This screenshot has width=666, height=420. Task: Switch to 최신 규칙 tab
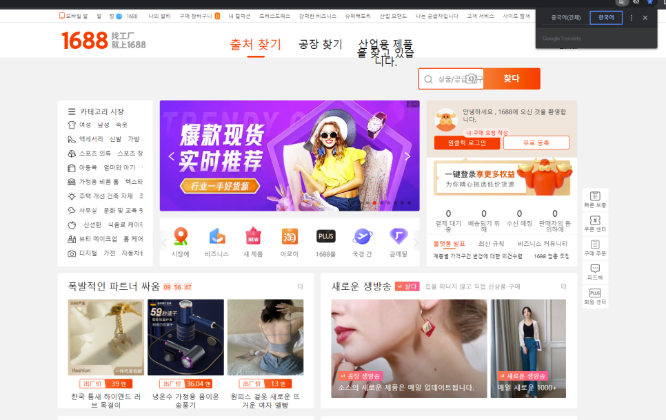(491, 244)
